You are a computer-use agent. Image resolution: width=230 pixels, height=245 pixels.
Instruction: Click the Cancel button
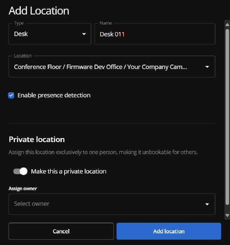click(x=61, y=231)
